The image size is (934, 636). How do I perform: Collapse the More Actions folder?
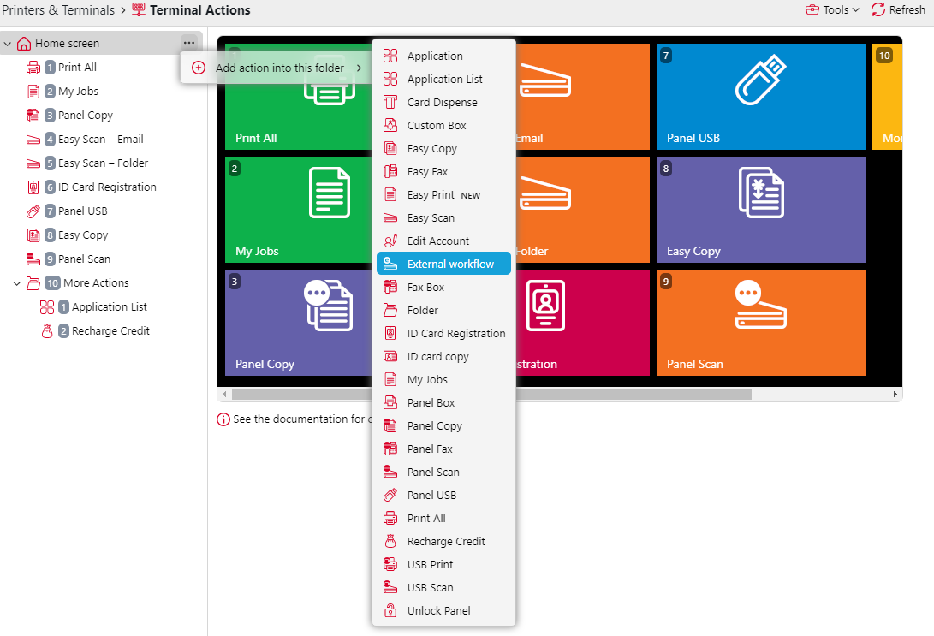(x=16, y=282)
